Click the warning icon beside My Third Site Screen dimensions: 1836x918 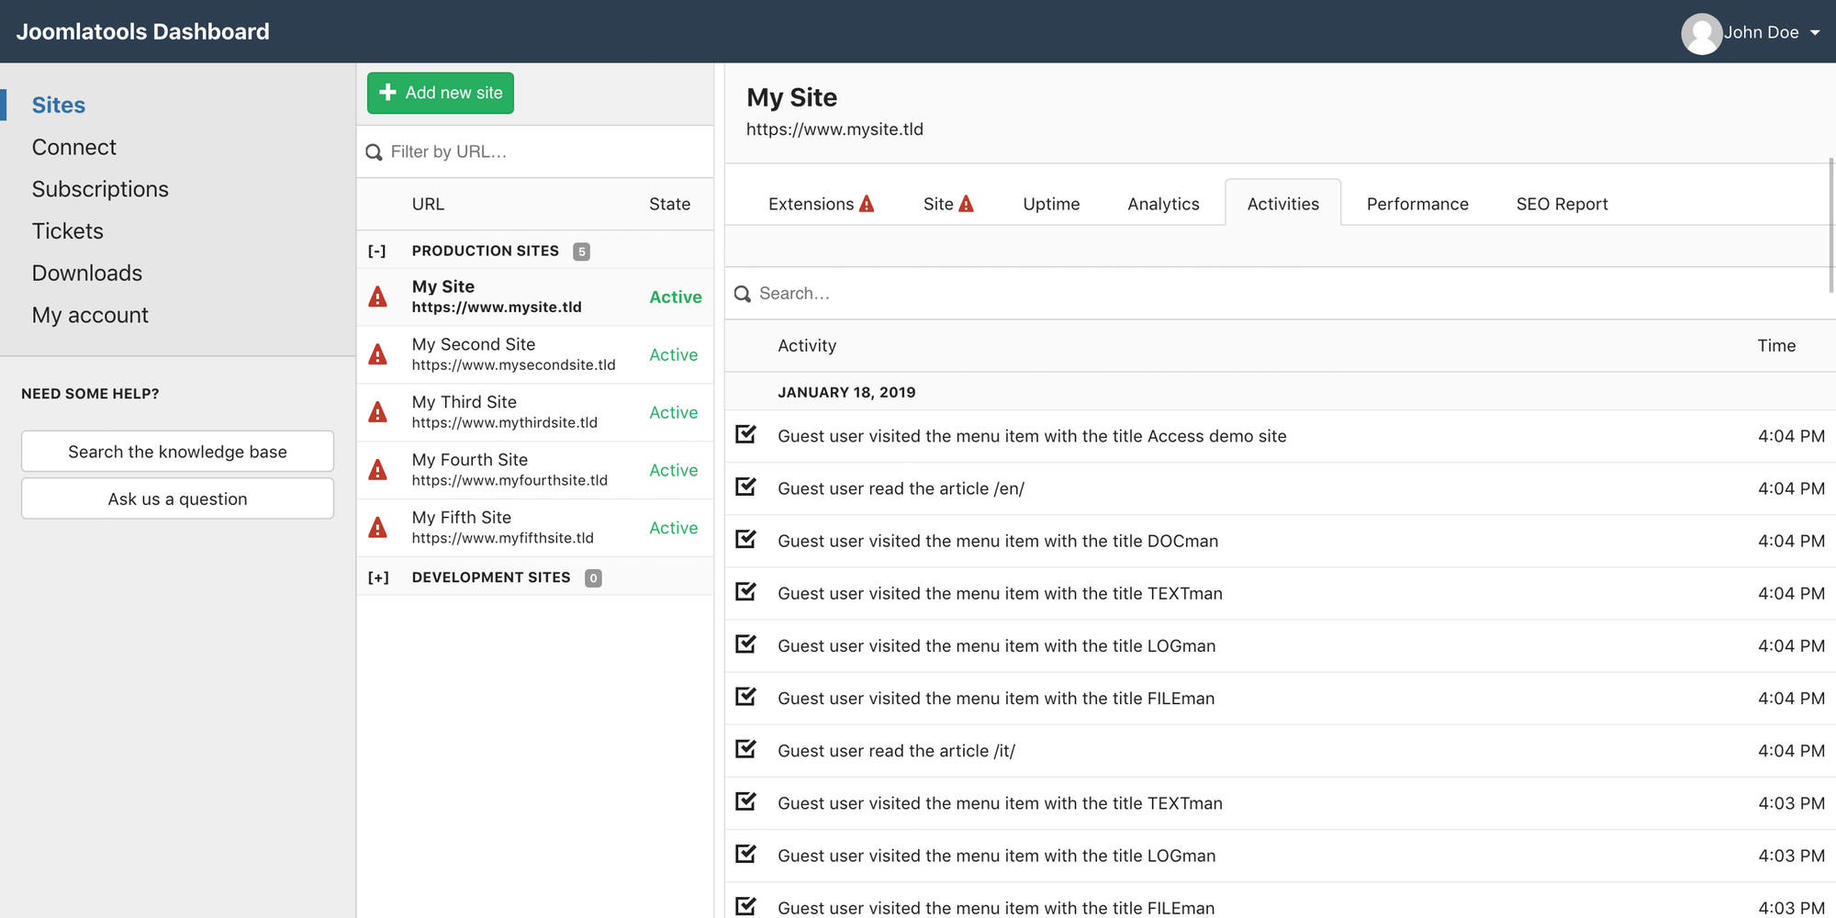(x=377, y=412)
